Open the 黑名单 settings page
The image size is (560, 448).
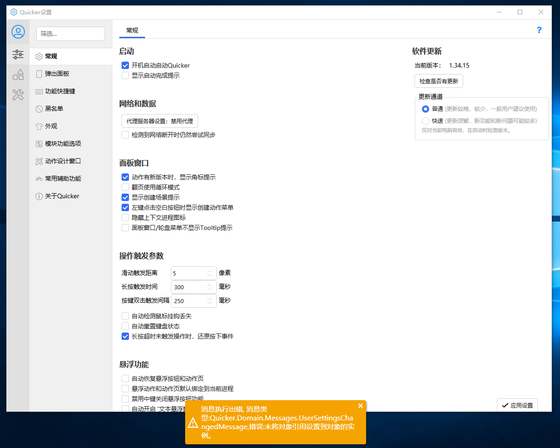(71, 109)
